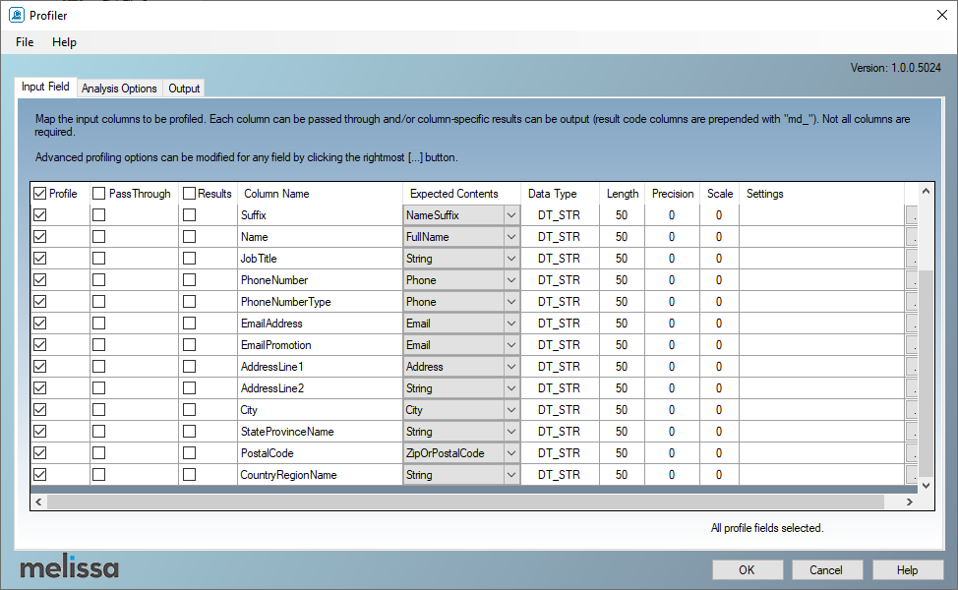Open advanced settings button for EmailAddress row
The height and width of the screenshot is (590, 958).
(x=911, y=324)
